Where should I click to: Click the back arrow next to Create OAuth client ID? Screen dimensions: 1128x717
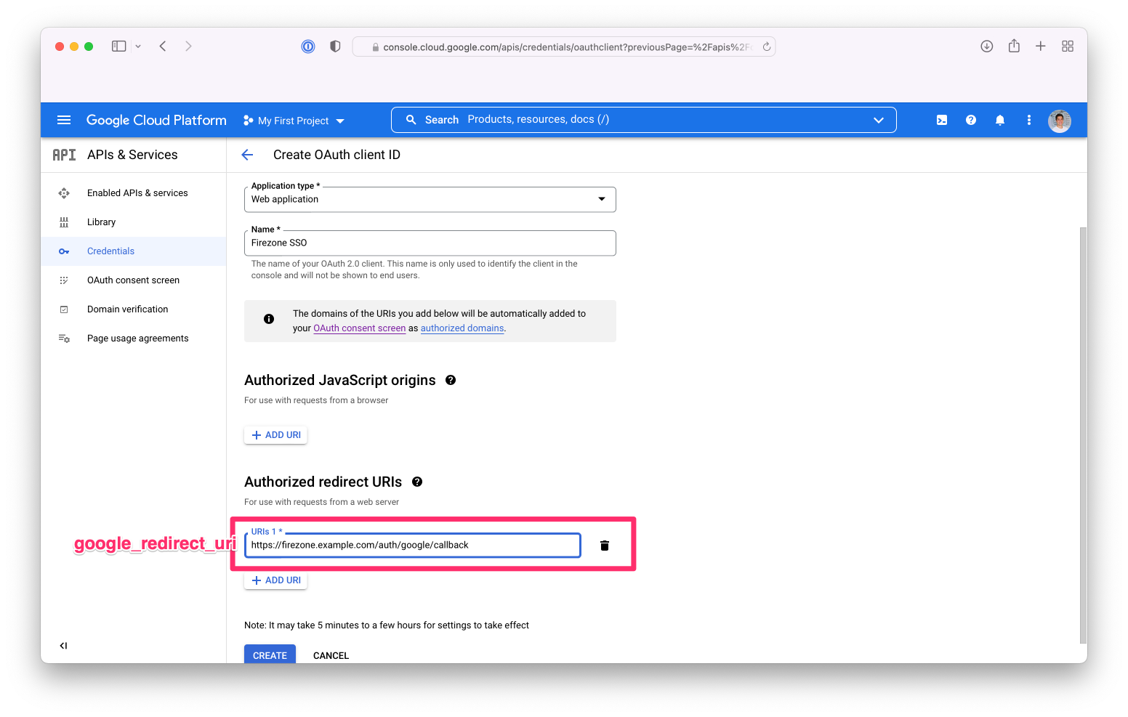point(247,154)
